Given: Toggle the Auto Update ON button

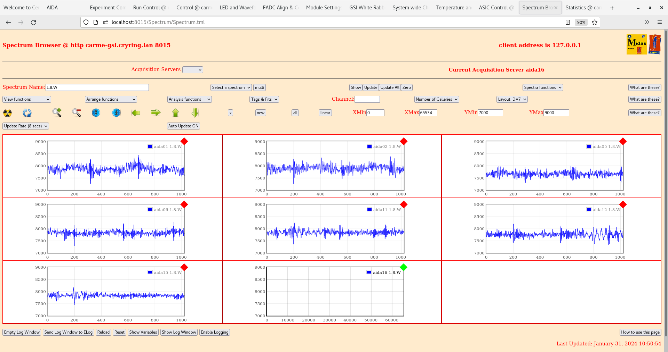Looking at the screenshot, I should pyautogui.click(x=183, y=126).
